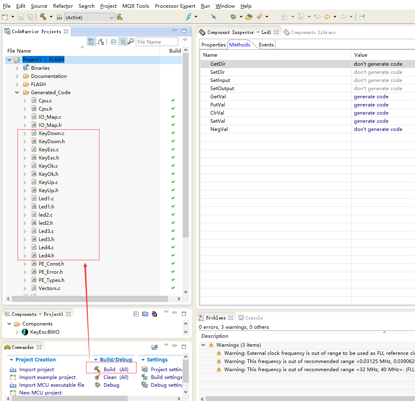
Task: Open view menu triangle in Projects panel
Action: click(x=185, y=40)
